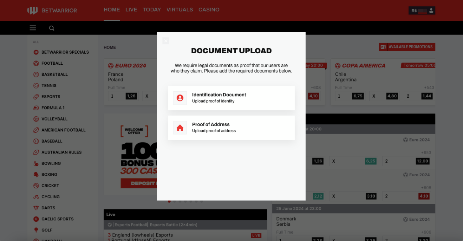Open the CASINO tab
The height and width of the screenshot is (241, 463).
coord(209,10)
